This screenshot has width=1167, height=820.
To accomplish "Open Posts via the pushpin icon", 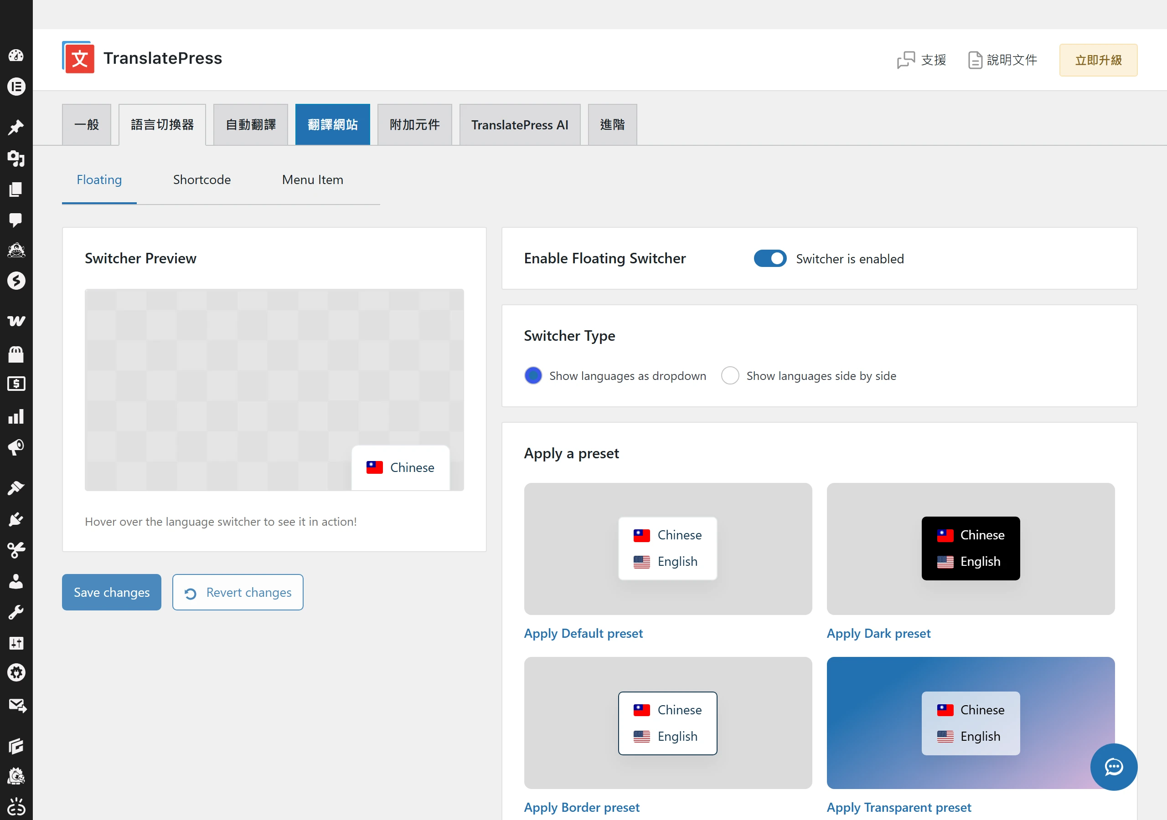I will [x=16, y=127].
